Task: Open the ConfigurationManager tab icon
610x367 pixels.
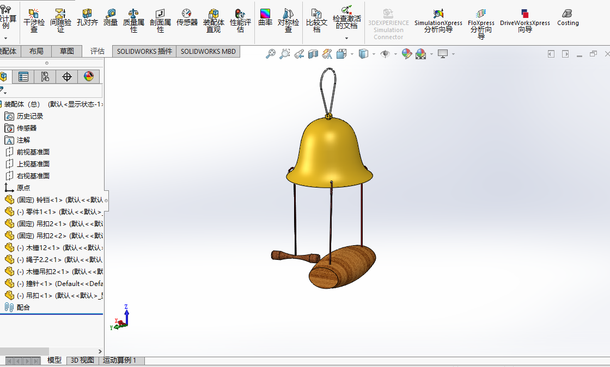Action: coord(45,77)
